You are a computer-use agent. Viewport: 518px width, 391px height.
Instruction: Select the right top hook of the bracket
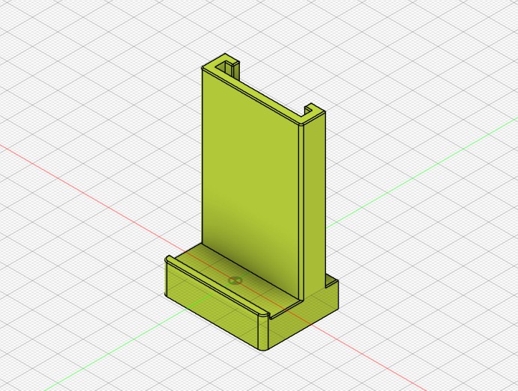coord(313,113)
